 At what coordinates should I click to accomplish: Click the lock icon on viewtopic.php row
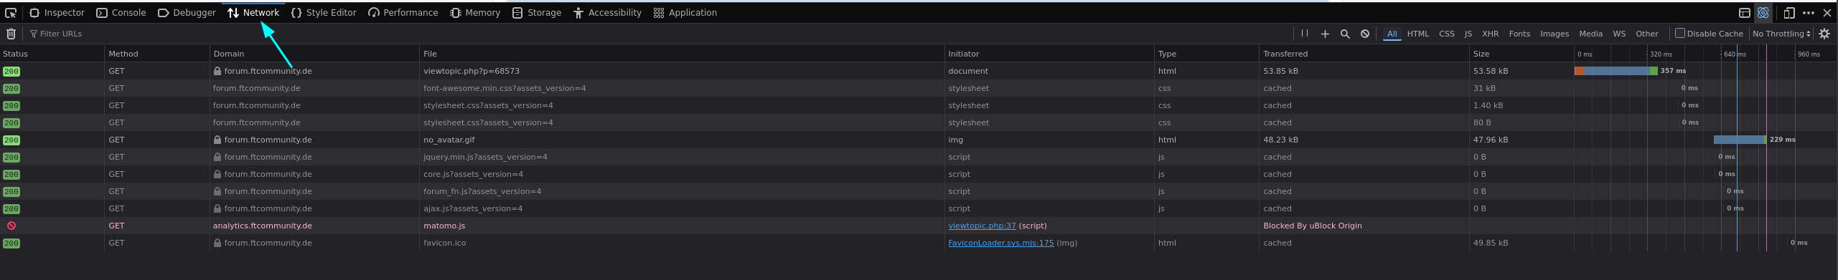217,71
